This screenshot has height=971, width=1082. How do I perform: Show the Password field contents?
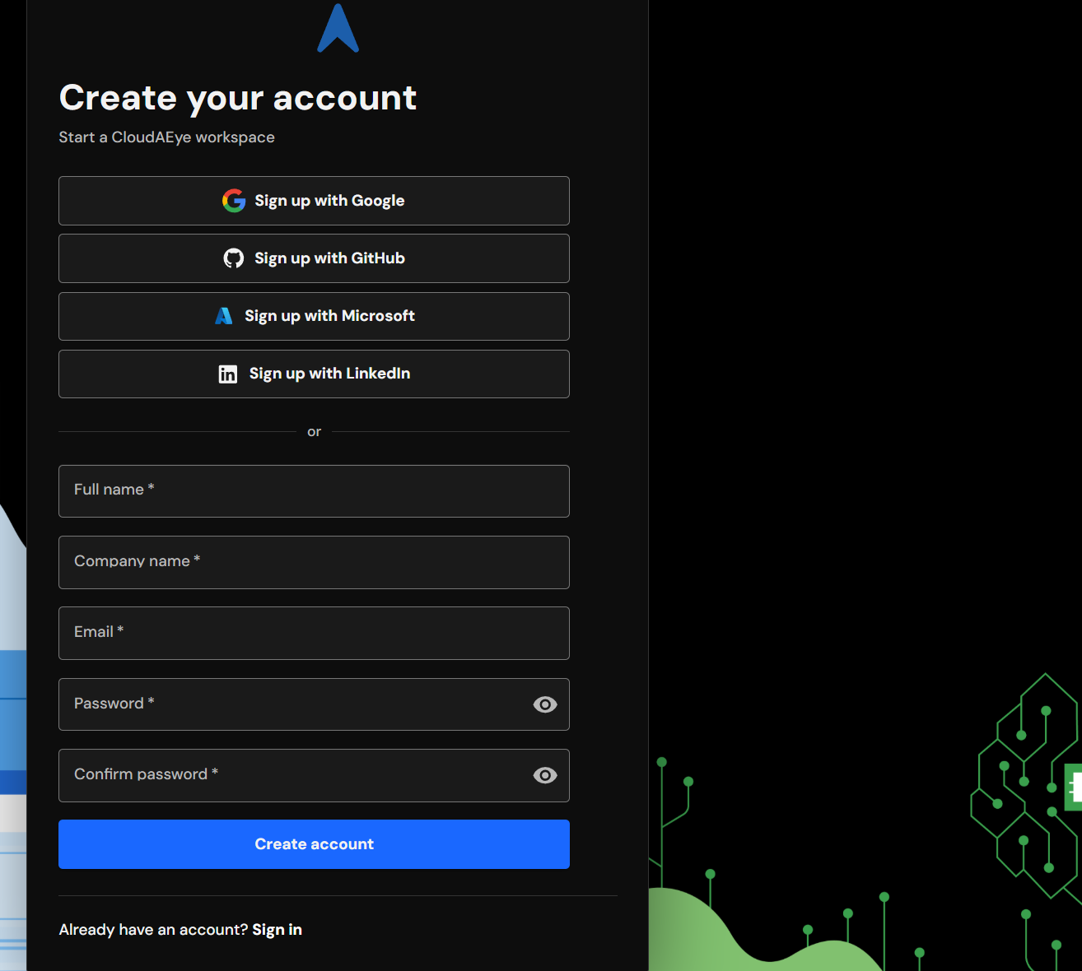(545, 704)
